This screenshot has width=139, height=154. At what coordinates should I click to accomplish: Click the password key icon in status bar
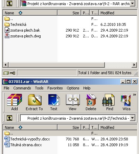(x=13, y=73)
